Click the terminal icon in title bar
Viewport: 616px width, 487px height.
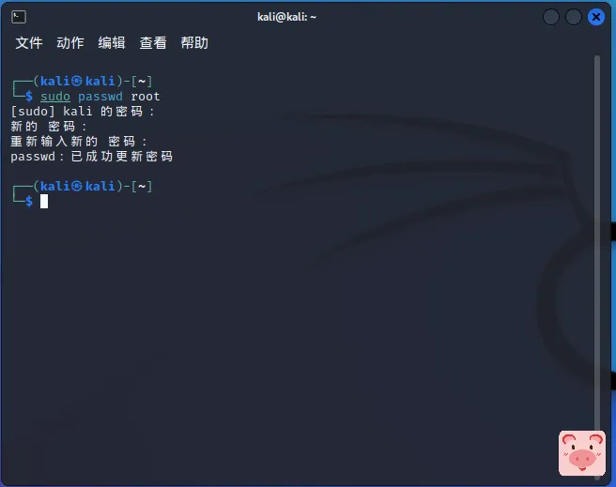pos(19,17)
